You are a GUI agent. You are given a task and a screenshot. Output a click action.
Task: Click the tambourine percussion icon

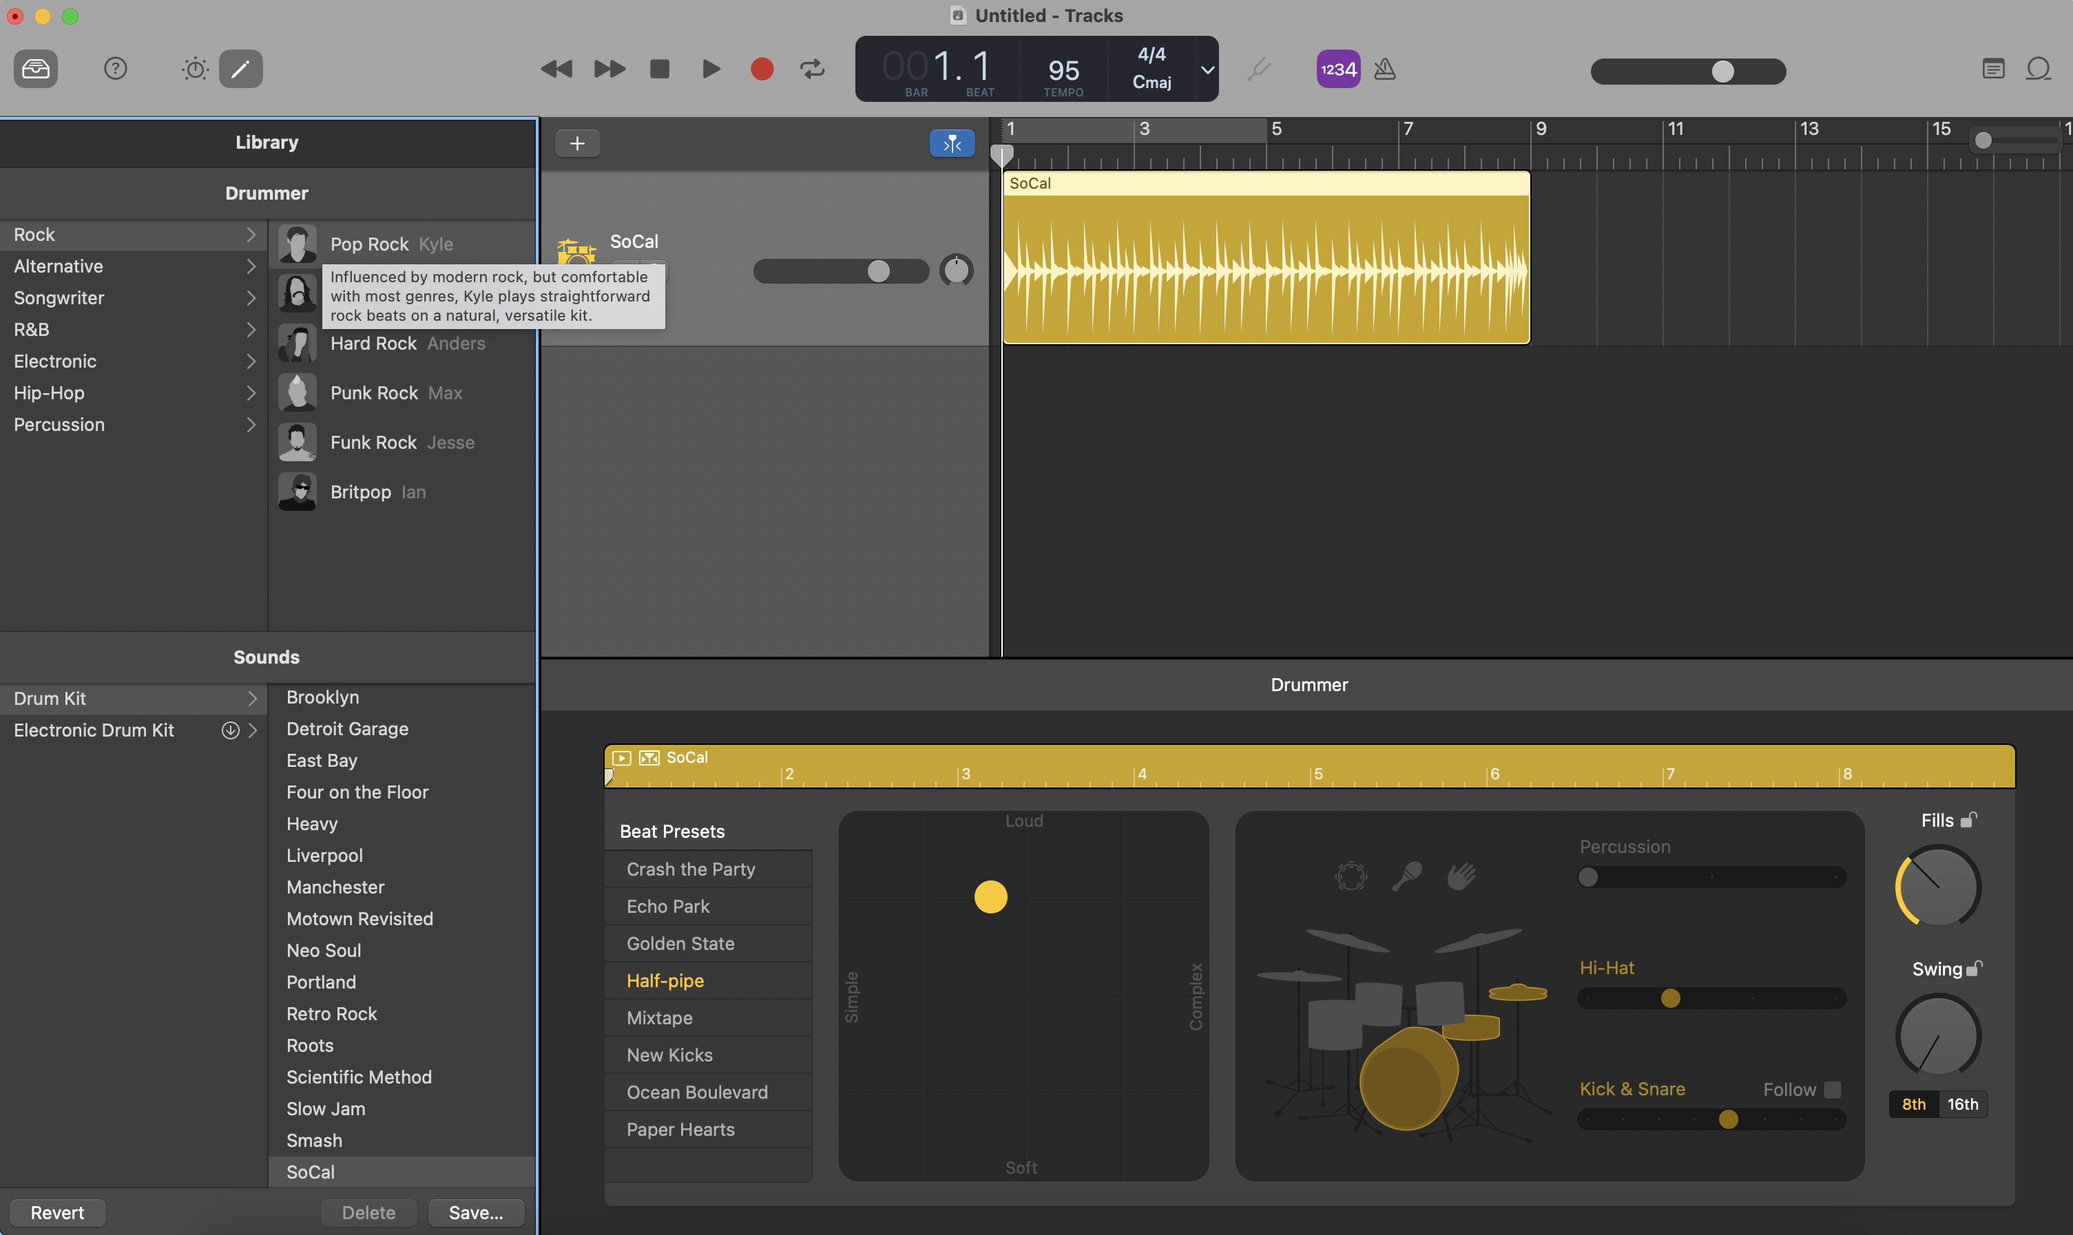tap(1351, 876)
